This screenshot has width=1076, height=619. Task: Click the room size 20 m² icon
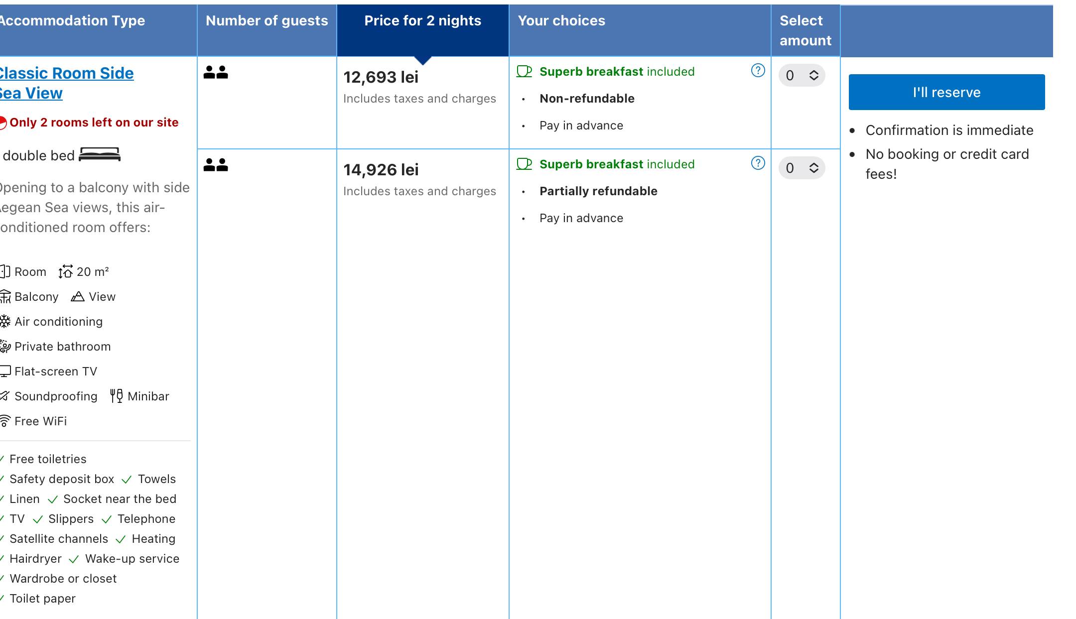65,271
